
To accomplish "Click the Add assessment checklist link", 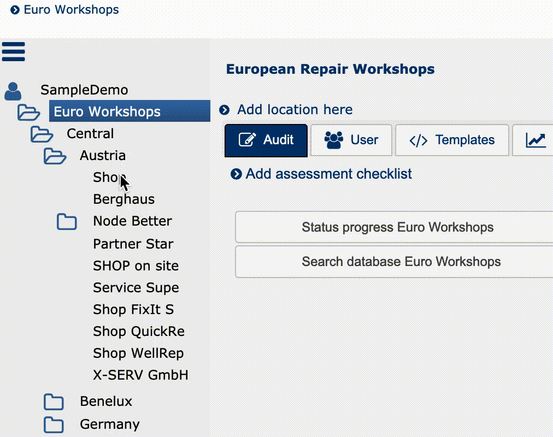I will click(328, 174).
